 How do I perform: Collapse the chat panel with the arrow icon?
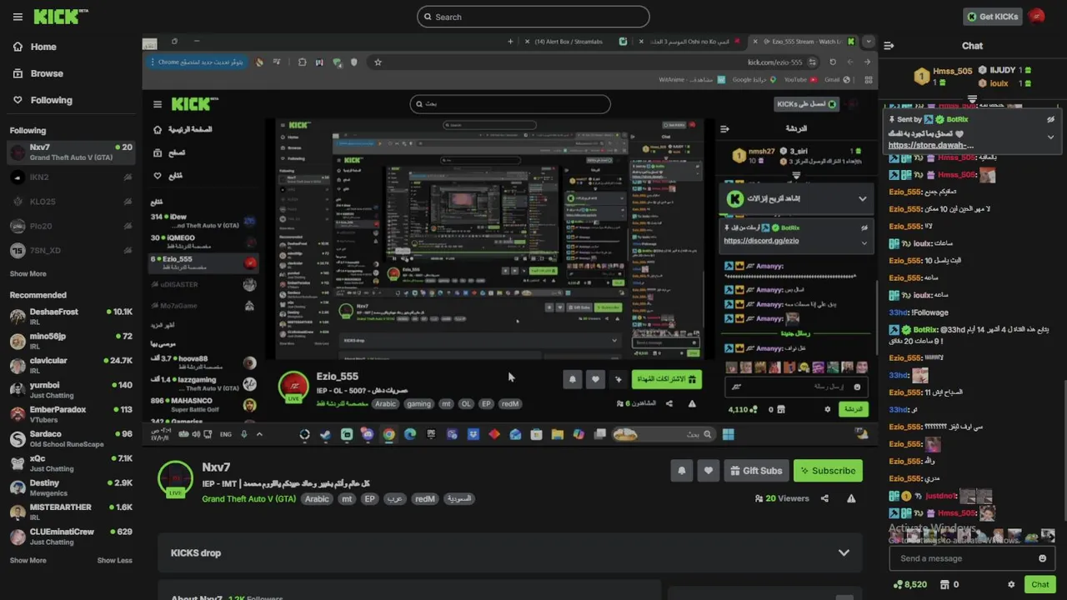(x=889, y=46)
